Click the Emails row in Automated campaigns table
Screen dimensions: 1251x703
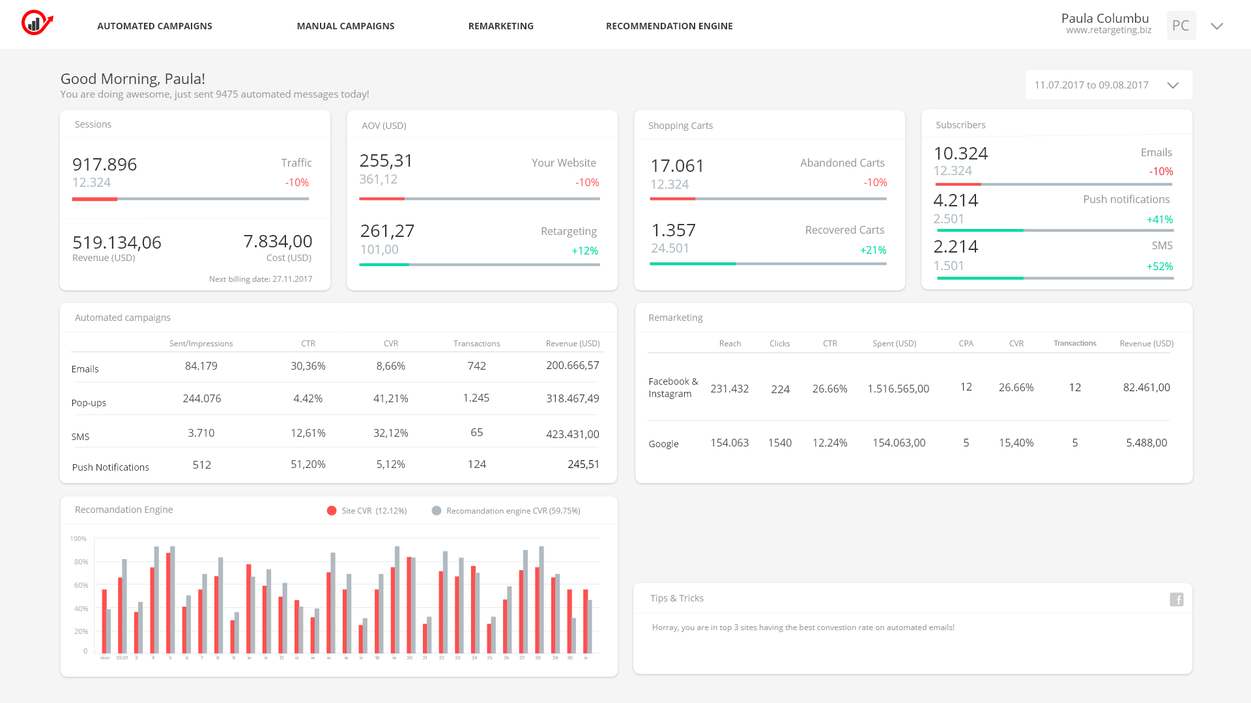tap(85, 368)
